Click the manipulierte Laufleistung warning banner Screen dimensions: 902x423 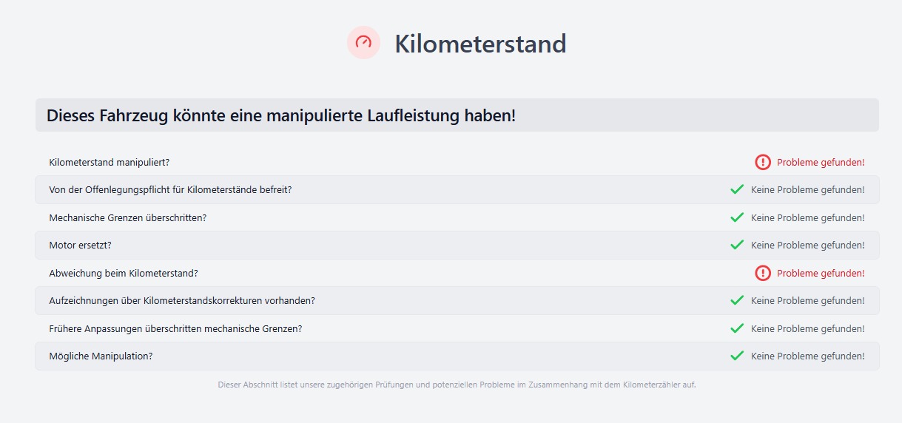[457, 115]
